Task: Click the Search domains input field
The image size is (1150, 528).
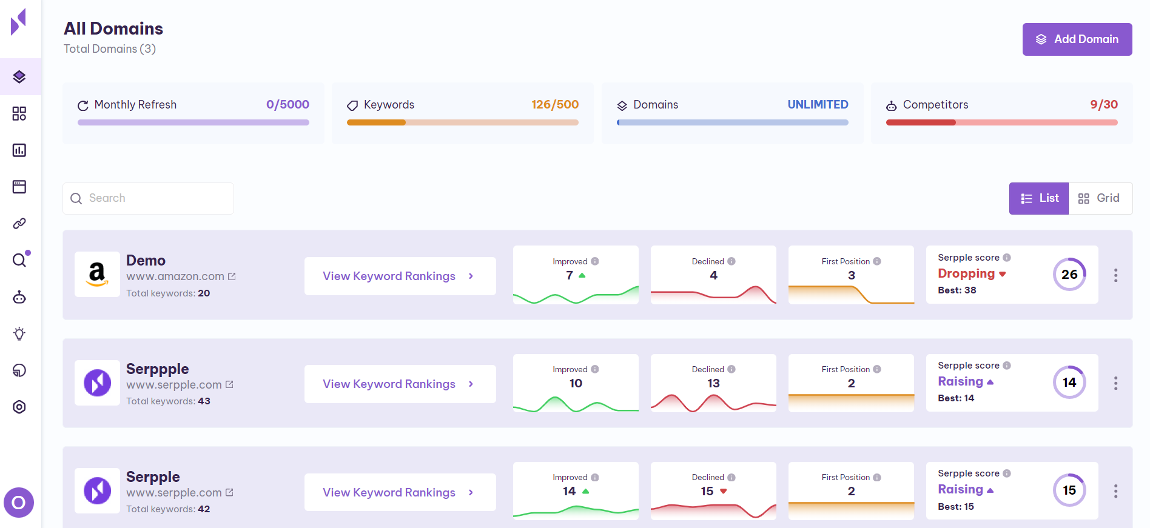Action: [x=148, y=198]
